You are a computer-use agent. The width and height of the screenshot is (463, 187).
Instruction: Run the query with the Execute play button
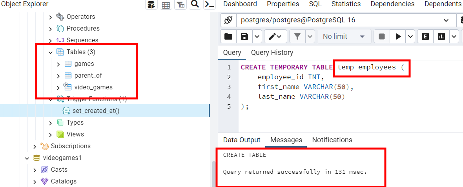(398, 36)
